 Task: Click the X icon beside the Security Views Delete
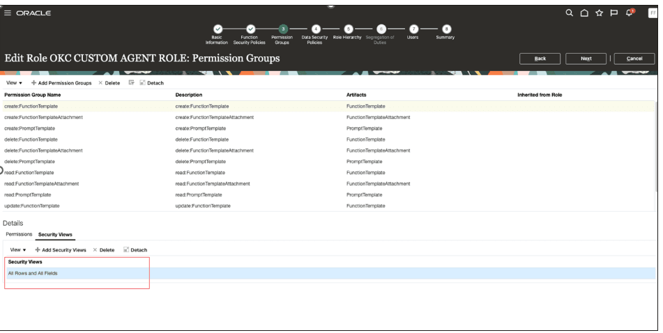coord(95,249)
